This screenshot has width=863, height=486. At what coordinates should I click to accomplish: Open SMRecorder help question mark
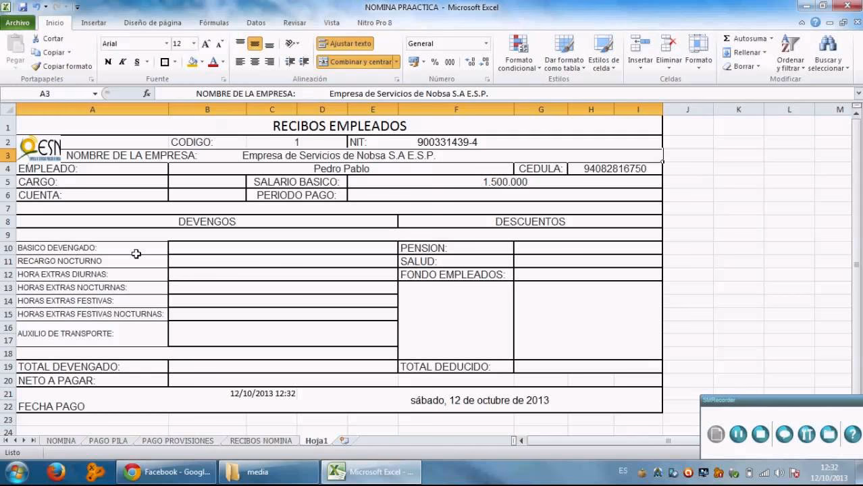click(x=852, y=434)
